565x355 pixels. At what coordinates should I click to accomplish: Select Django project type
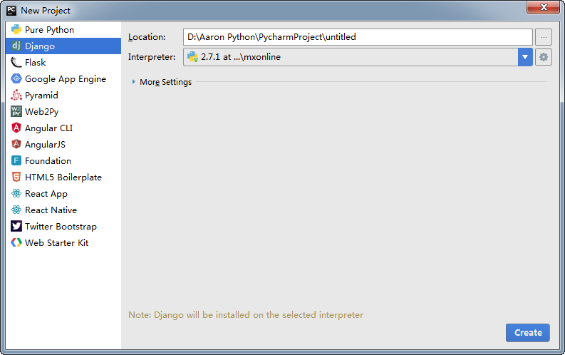(x=63, y=46)
